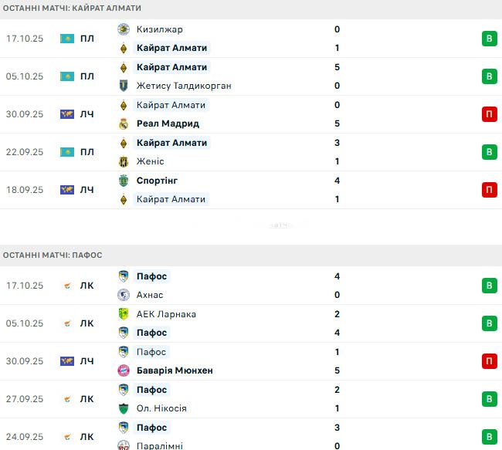This screenshot has width=502, height=450.
Task: Click the Zhenis team logo
Action: pos(124,161)
